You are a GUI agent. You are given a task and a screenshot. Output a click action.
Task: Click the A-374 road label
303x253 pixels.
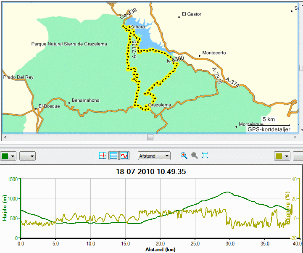click(x=232, y=82)
